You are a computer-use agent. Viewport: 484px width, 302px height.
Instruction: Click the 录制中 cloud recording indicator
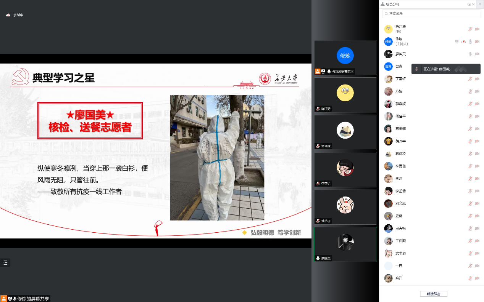click(x=15, y=15)
